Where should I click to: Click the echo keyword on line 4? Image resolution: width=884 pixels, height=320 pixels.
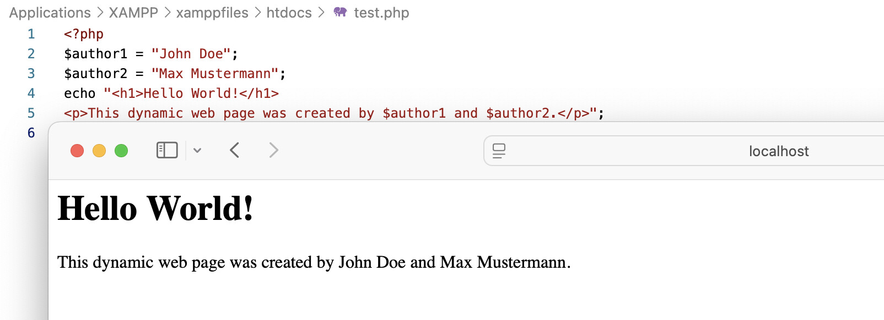click(79, 93)
